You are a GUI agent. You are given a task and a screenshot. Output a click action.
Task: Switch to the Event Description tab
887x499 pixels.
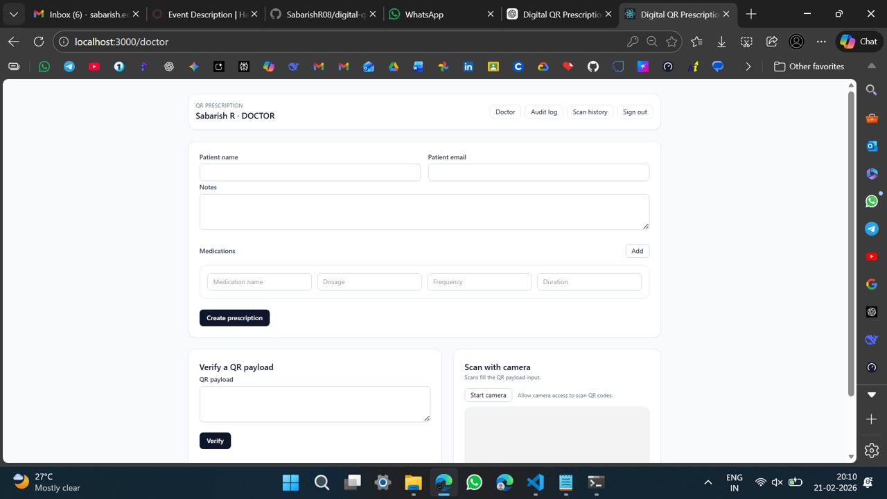[204, 14]
